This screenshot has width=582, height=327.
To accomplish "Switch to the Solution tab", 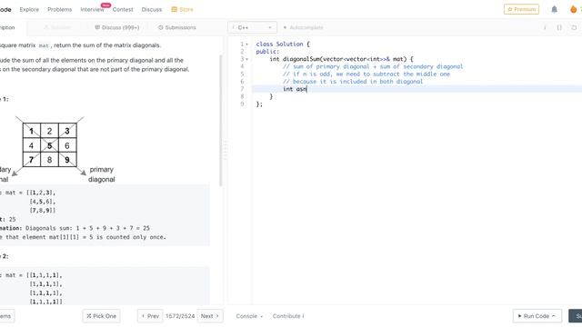I will point(57,27).
